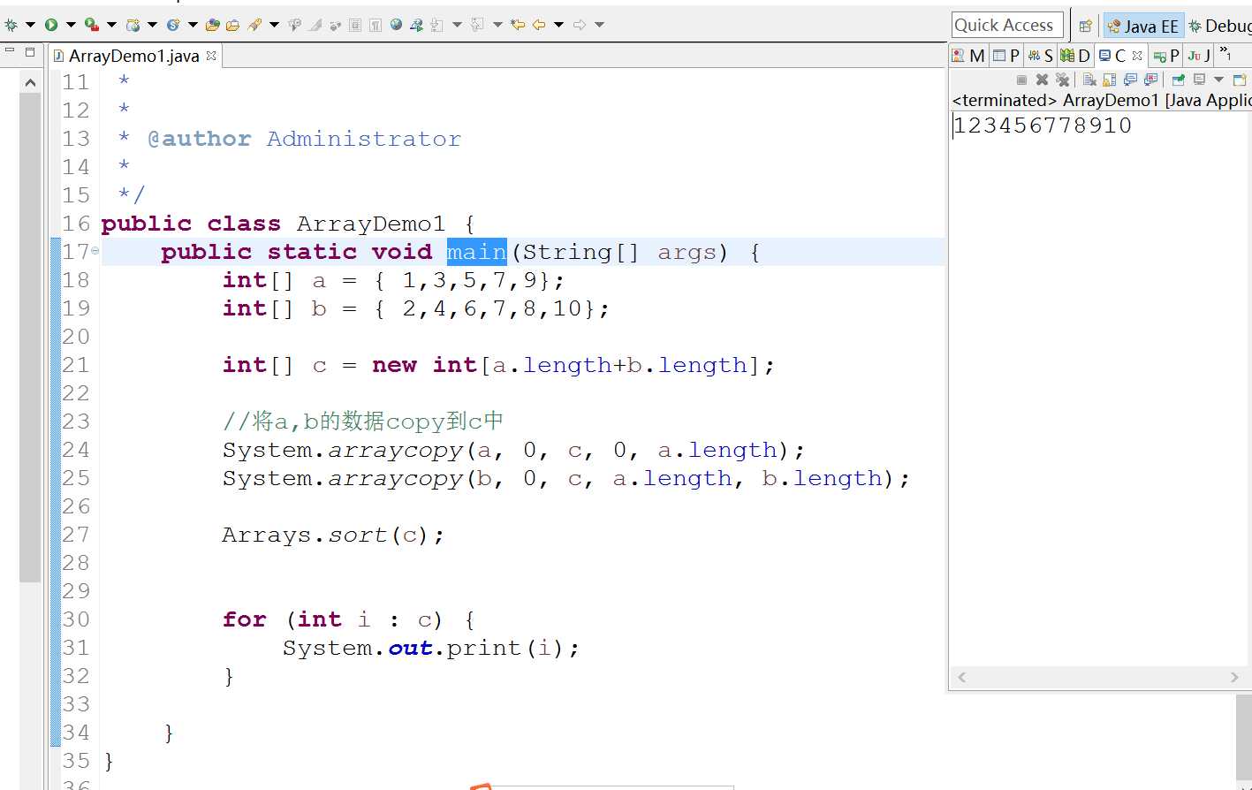Click the 'Arrays.sort(c);' line of code

click(x=333, y=535)
